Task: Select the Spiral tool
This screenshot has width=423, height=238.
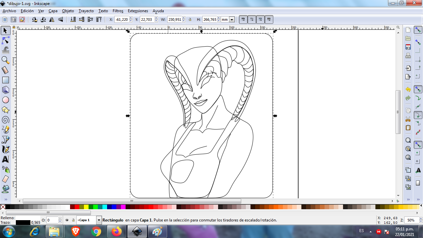Action: 5,120
